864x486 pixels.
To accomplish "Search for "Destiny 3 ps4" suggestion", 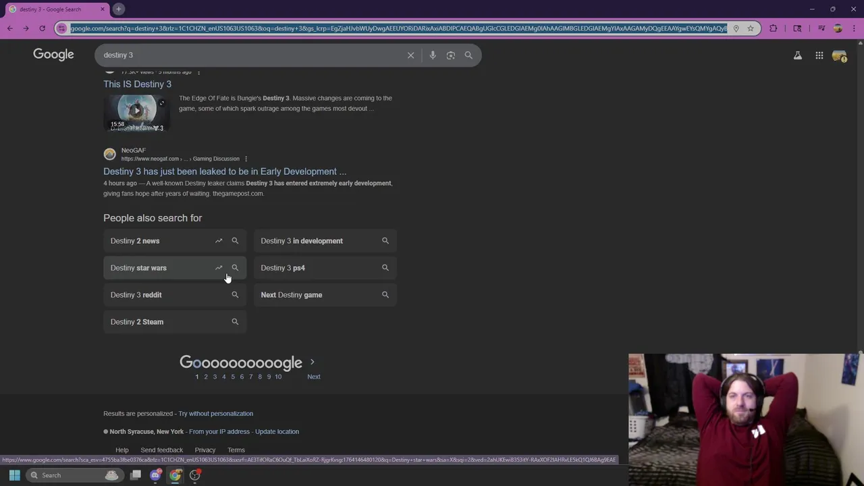I will pos(325,268).
